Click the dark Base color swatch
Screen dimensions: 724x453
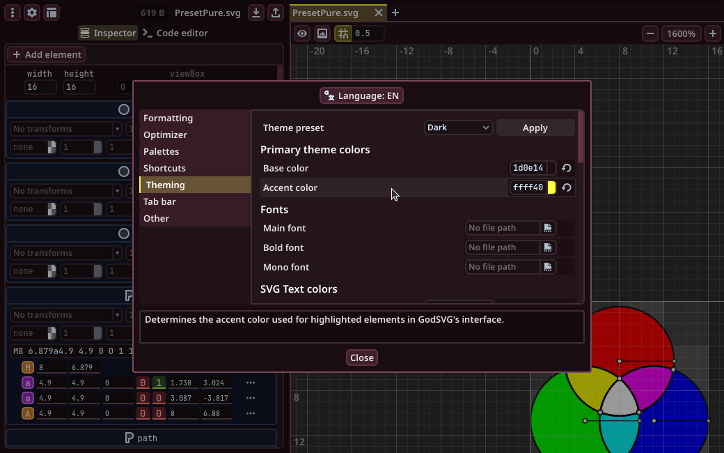point(551,168)
